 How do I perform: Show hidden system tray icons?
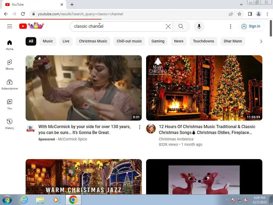227,200
